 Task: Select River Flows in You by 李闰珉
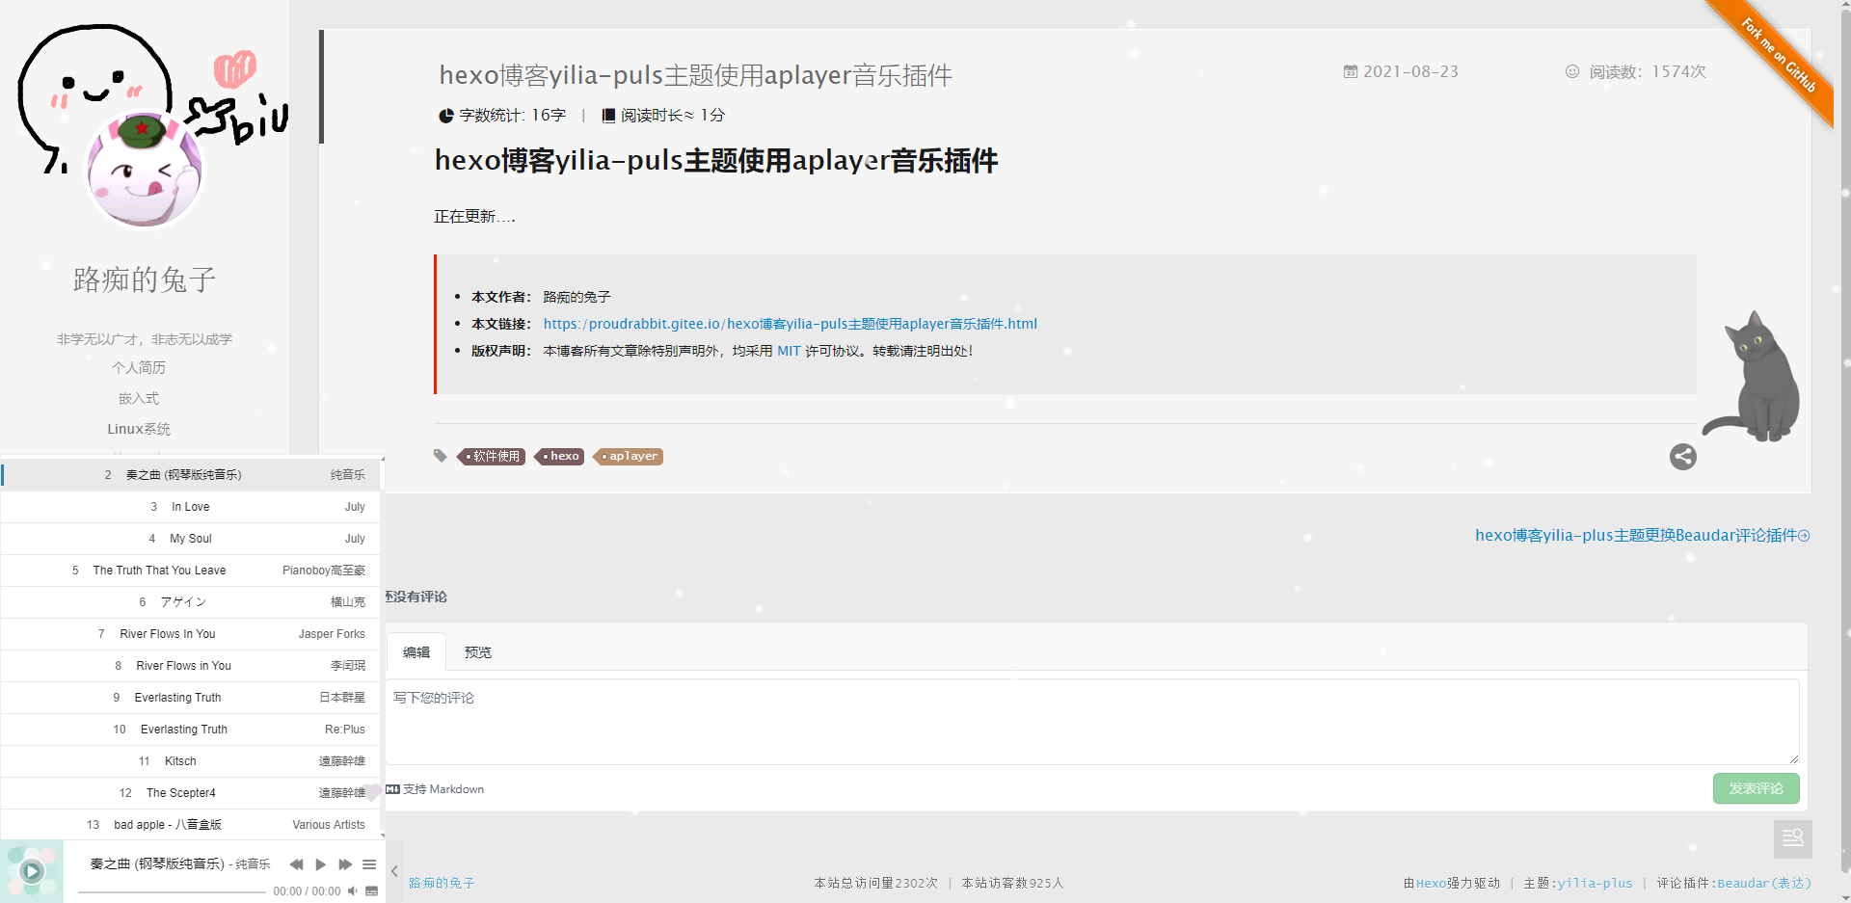[x=190, y=666]
